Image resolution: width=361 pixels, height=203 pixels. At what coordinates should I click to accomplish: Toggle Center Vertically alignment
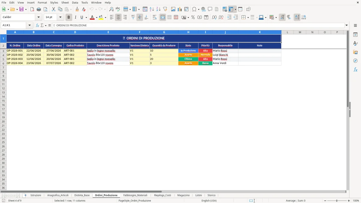140,17
